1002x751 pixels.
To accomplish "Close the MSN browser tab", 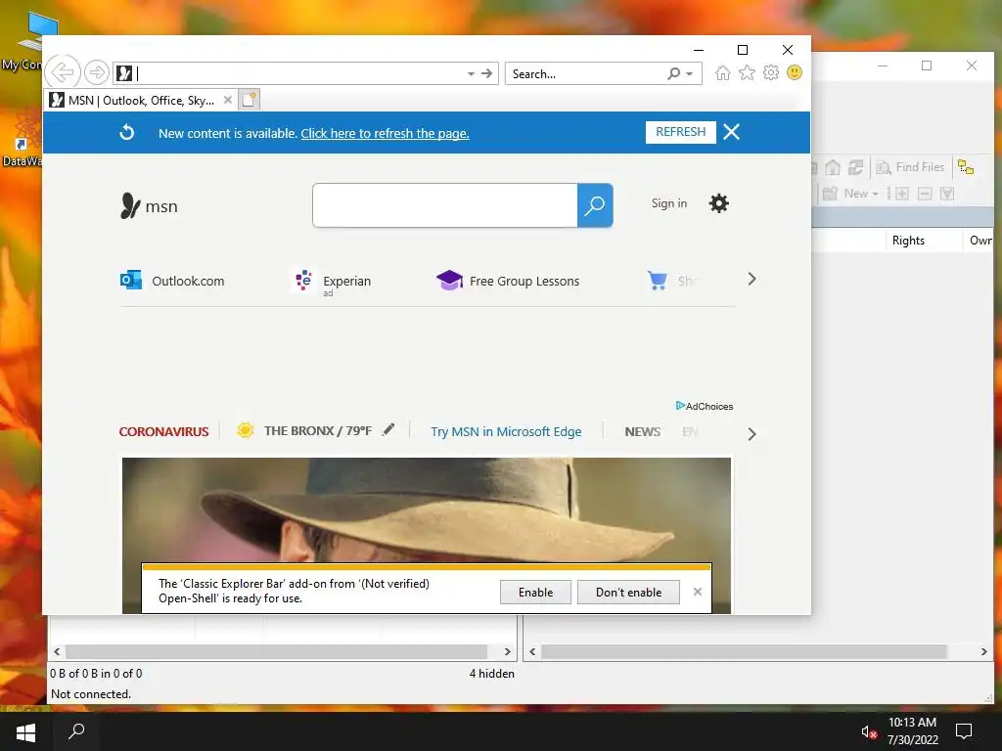I will click(227, 101).
